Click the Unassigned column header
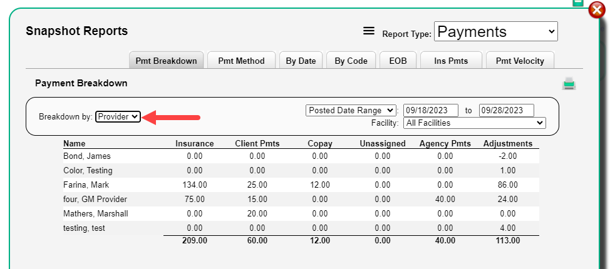The height and width of the screenshot is (269, 610). pyautogui.click(x=383, y=143)
